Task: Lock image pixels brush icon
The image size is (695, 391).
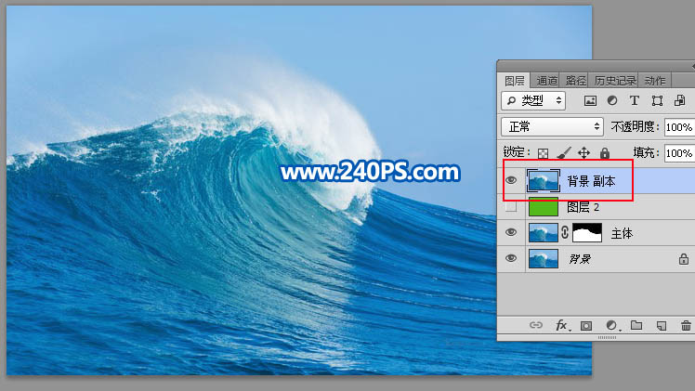Action: (564, 152)
